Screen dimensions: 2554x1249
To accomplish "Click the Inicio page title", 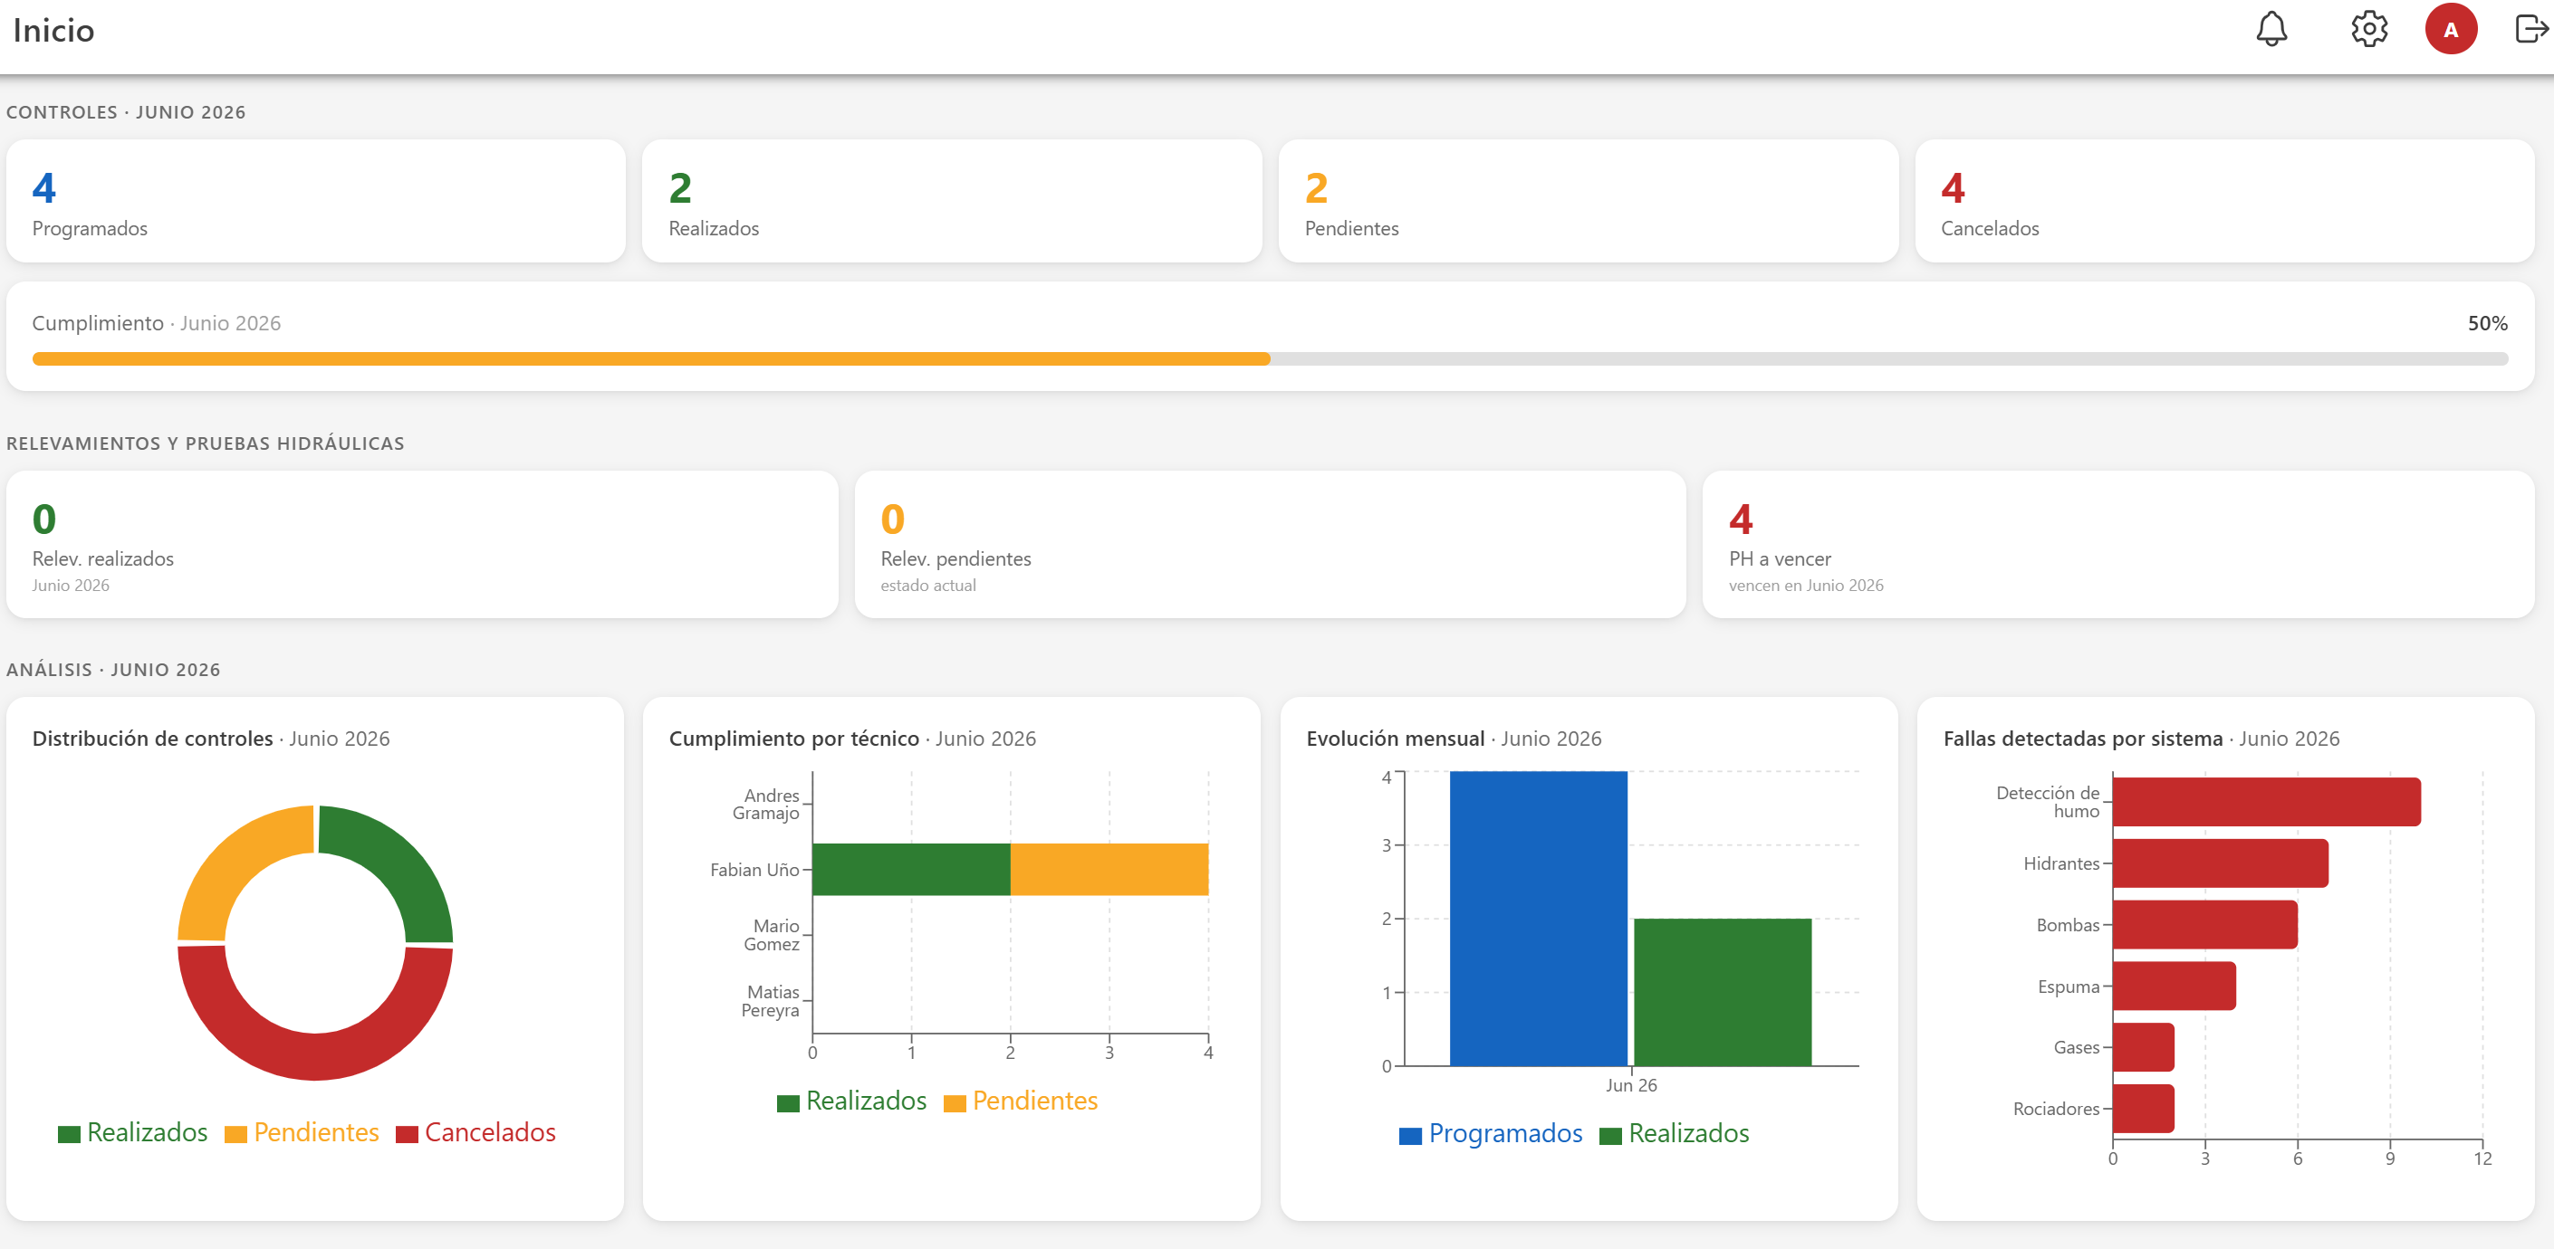I will (x=53, y=30).
